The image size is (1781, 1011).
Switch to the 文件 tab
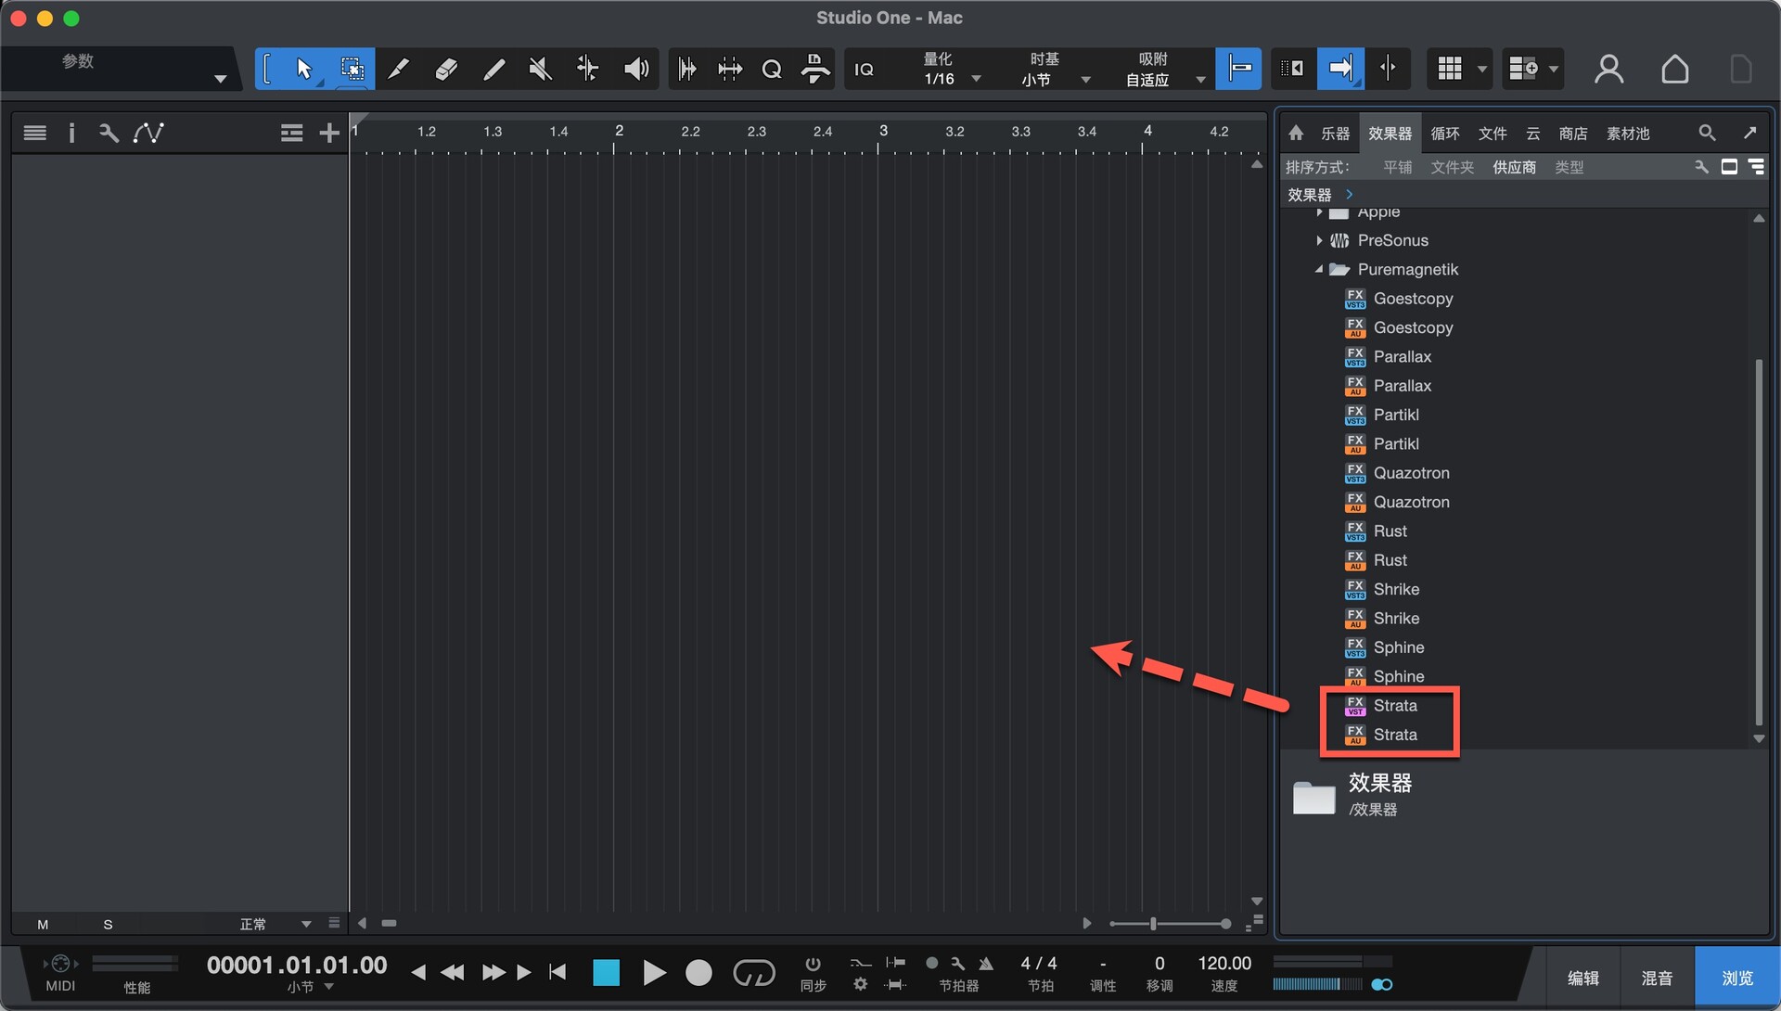(1493, 134)
